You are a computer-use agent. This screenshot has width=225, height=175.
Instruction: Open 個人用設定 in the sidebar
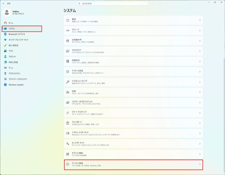click(x=22, y=45)
